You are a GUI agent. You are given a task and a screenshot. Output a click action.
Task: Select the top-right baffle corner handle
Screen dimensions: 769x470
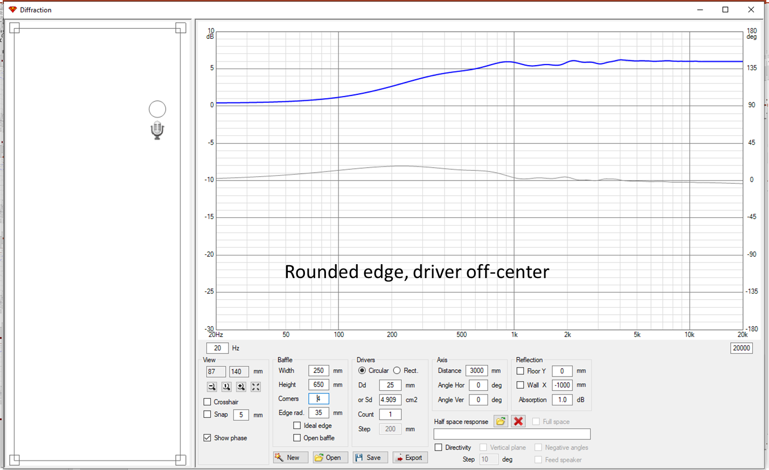(181, 28)
